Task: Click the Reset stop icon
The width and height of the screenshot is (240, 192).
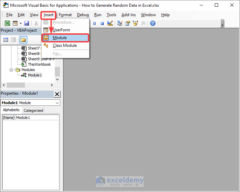Action: [102, 24]
